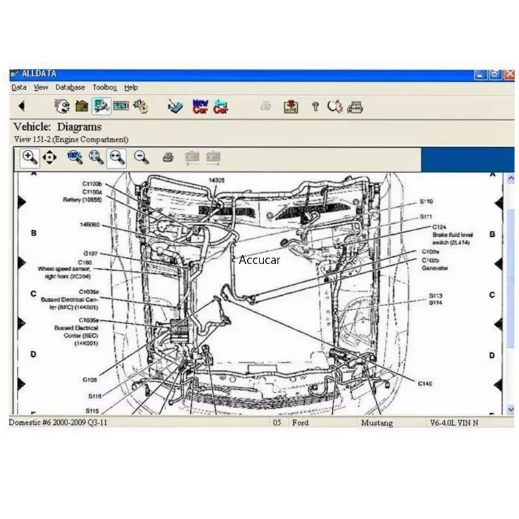Image resolution: width=519 pixels, height=519 pixels.
Task: Print the diagram using the diagram toolbar printer
Action: click(168, 158)
